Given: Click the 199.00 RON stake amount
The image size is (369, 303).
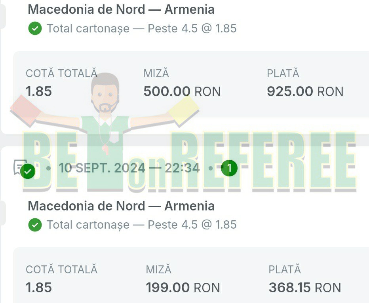Looking at the screenshot, I should click(183, 288).
